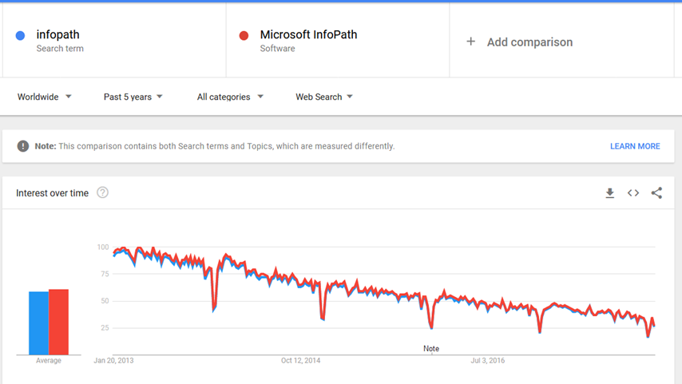This screenshot has width=682, height=384.
Task: Click the plus icon to add comparison
Action: 471,42
